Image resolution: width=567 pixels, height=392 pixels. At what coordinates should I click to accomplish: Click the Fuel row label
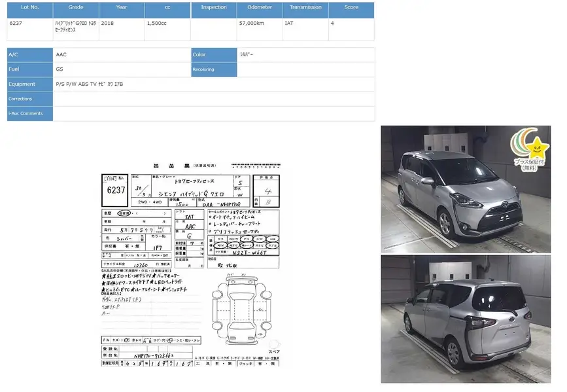coord(29,68)
